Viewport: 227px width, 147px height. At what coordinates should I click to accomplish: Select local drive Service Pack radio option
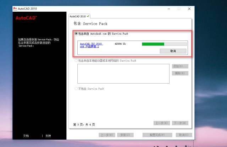coord(76,61)
